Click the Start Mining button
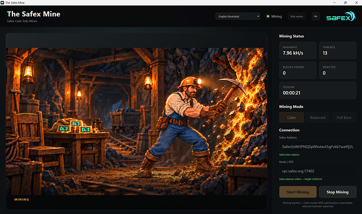362x214 pixels. pyautogui.click(x=298, y=192)
